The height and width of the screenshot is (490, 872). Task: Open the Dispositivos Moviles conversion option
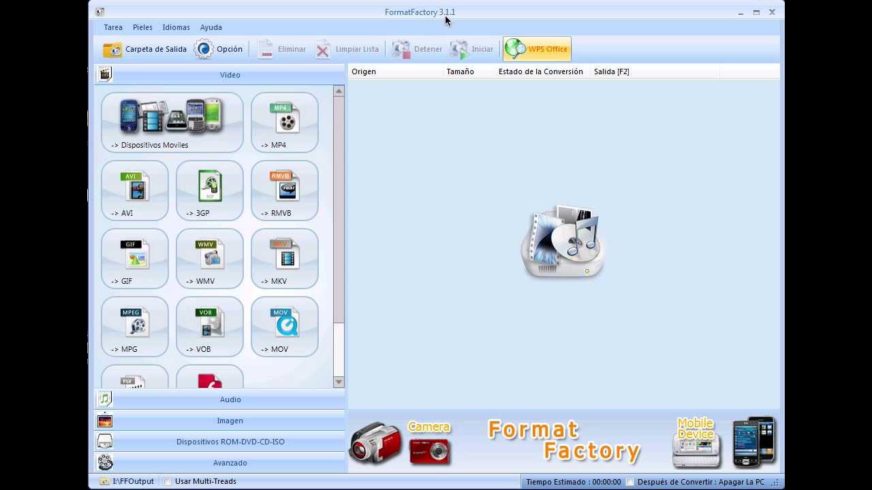172,122
